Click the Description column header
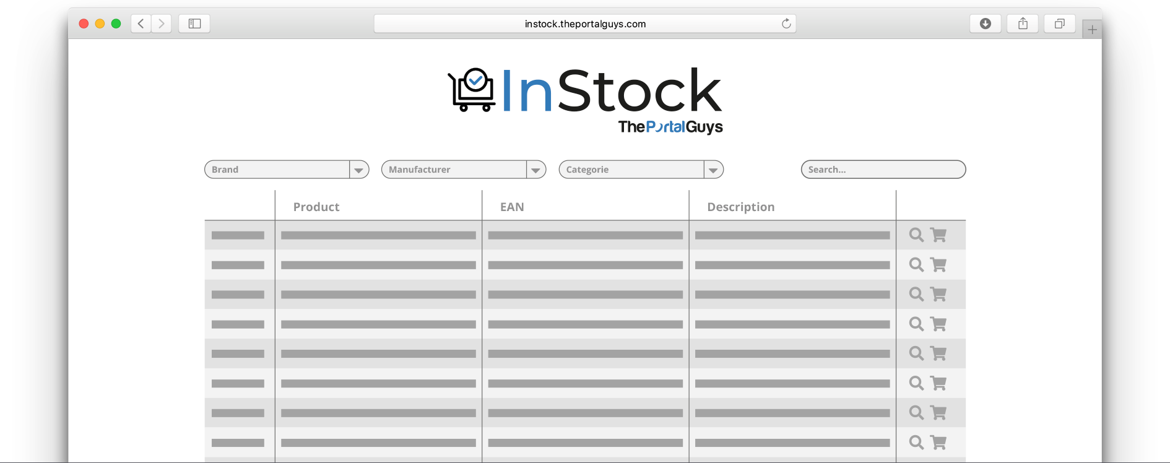Viewport: 1170px width, 463px height. [741, 207]
